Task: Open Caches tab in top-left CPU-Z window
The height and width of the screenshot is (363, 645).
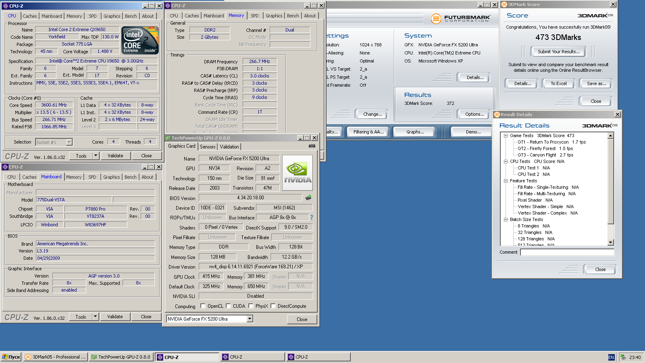Action: point(29,16)
